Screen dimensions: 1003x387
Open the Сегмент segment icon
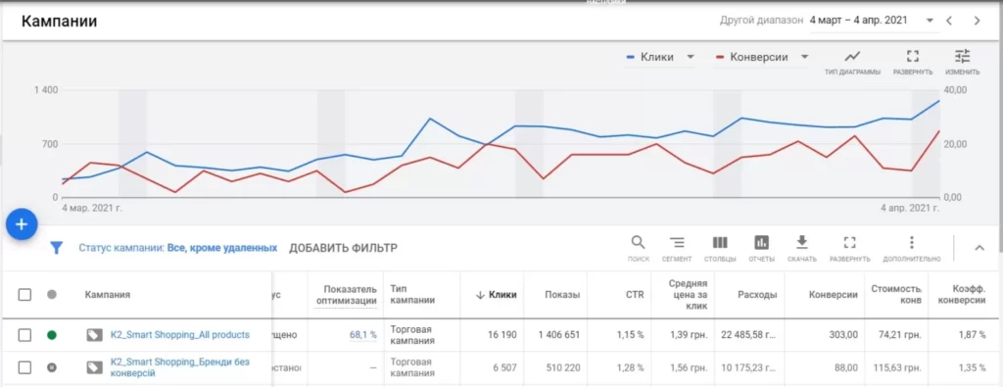[x=677, y=242]
